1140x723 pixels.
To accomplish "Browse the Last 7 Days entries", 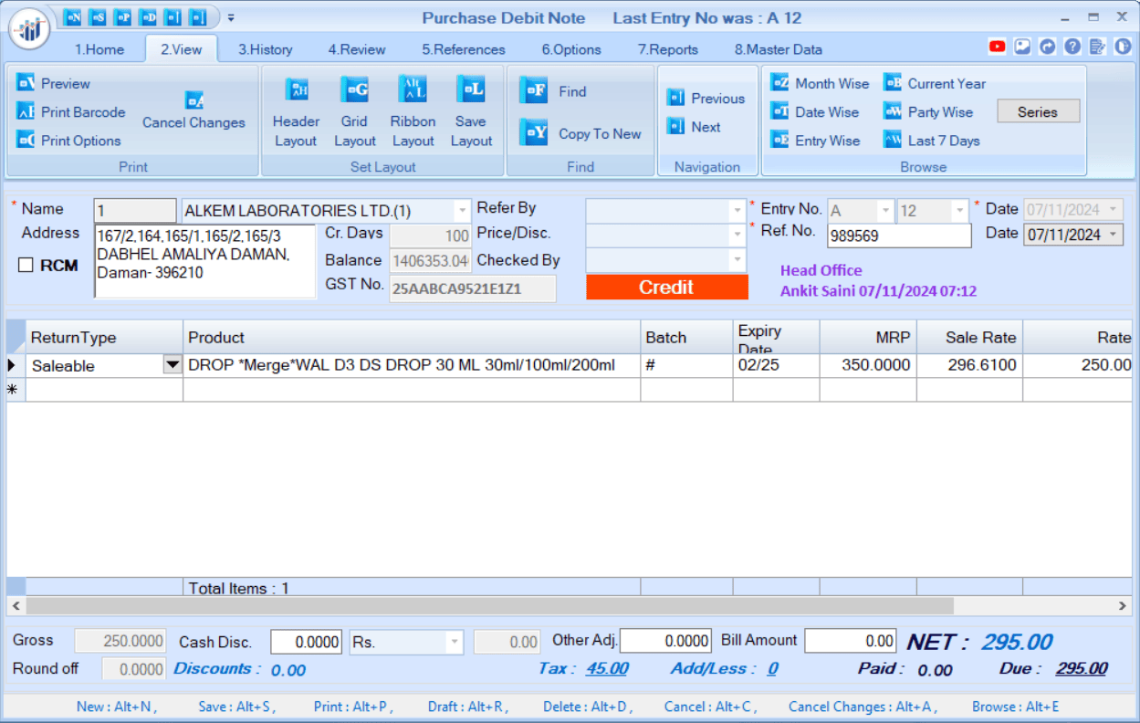I will coord(931,141).
